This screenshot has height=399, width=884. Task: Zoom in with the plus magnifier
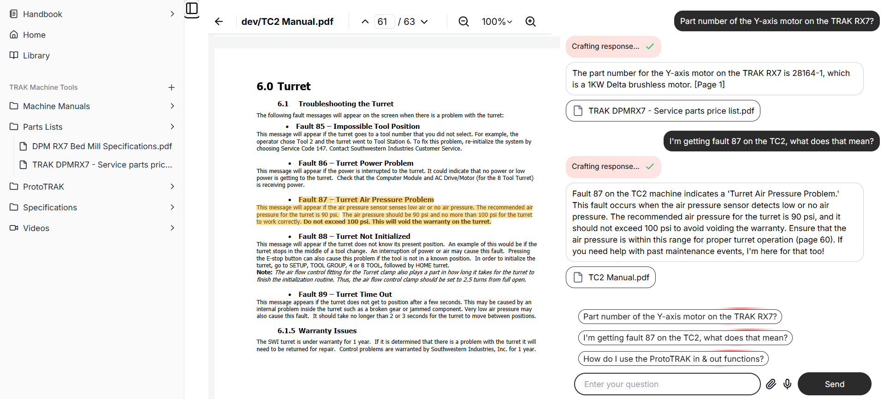(x=531, y=22)
